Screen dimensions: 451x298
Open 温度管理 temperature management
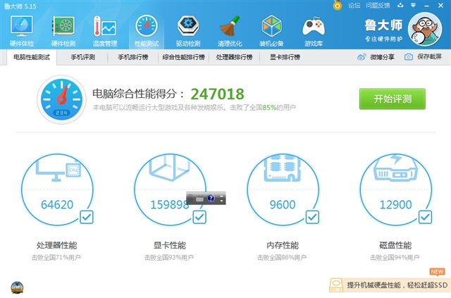pos(105,31)
